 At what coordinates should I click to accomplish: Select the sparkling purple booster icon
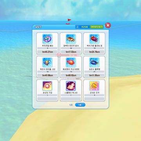pyautogui.click(x=71, y=86)
